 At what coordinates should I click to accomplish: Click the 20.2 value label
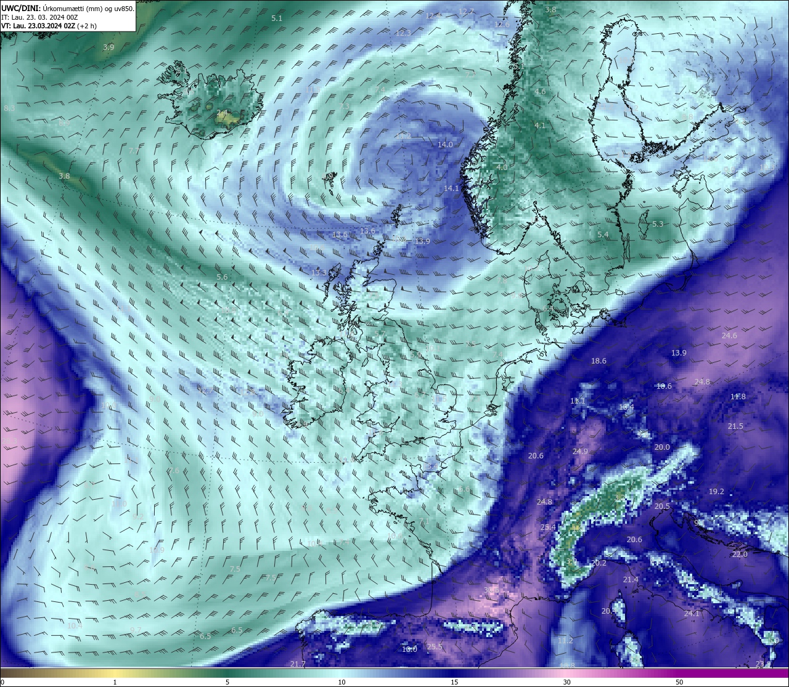coord(599,563)
